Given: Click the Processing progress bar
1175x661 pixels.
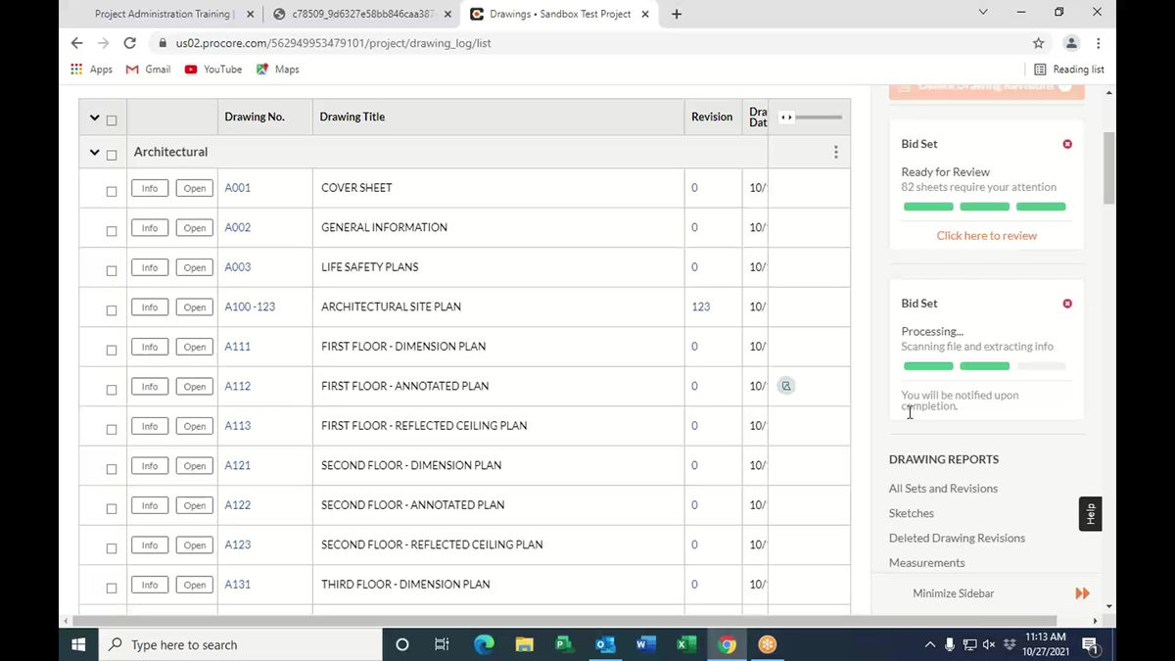Looking at the screenshot, I should [984, 366].
